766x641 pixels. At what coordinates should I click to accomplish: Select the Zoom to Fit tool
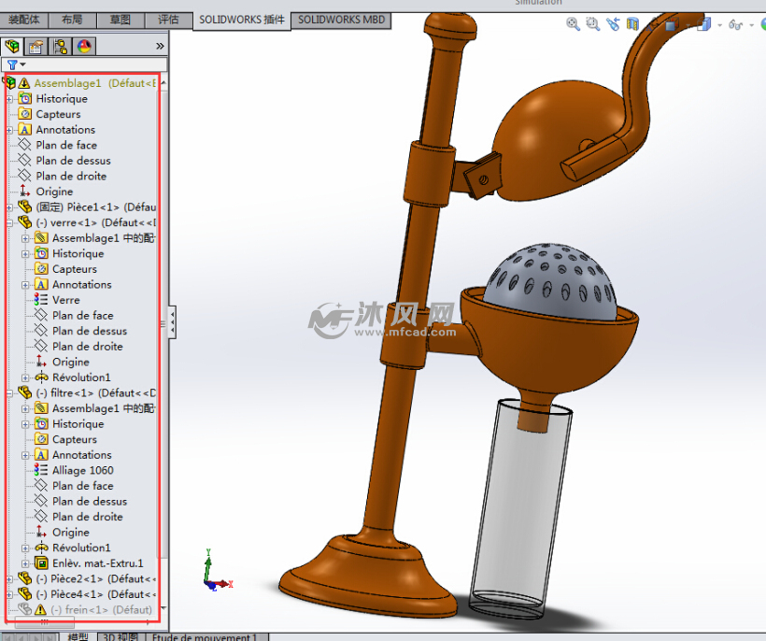click(x=571, y=23)
